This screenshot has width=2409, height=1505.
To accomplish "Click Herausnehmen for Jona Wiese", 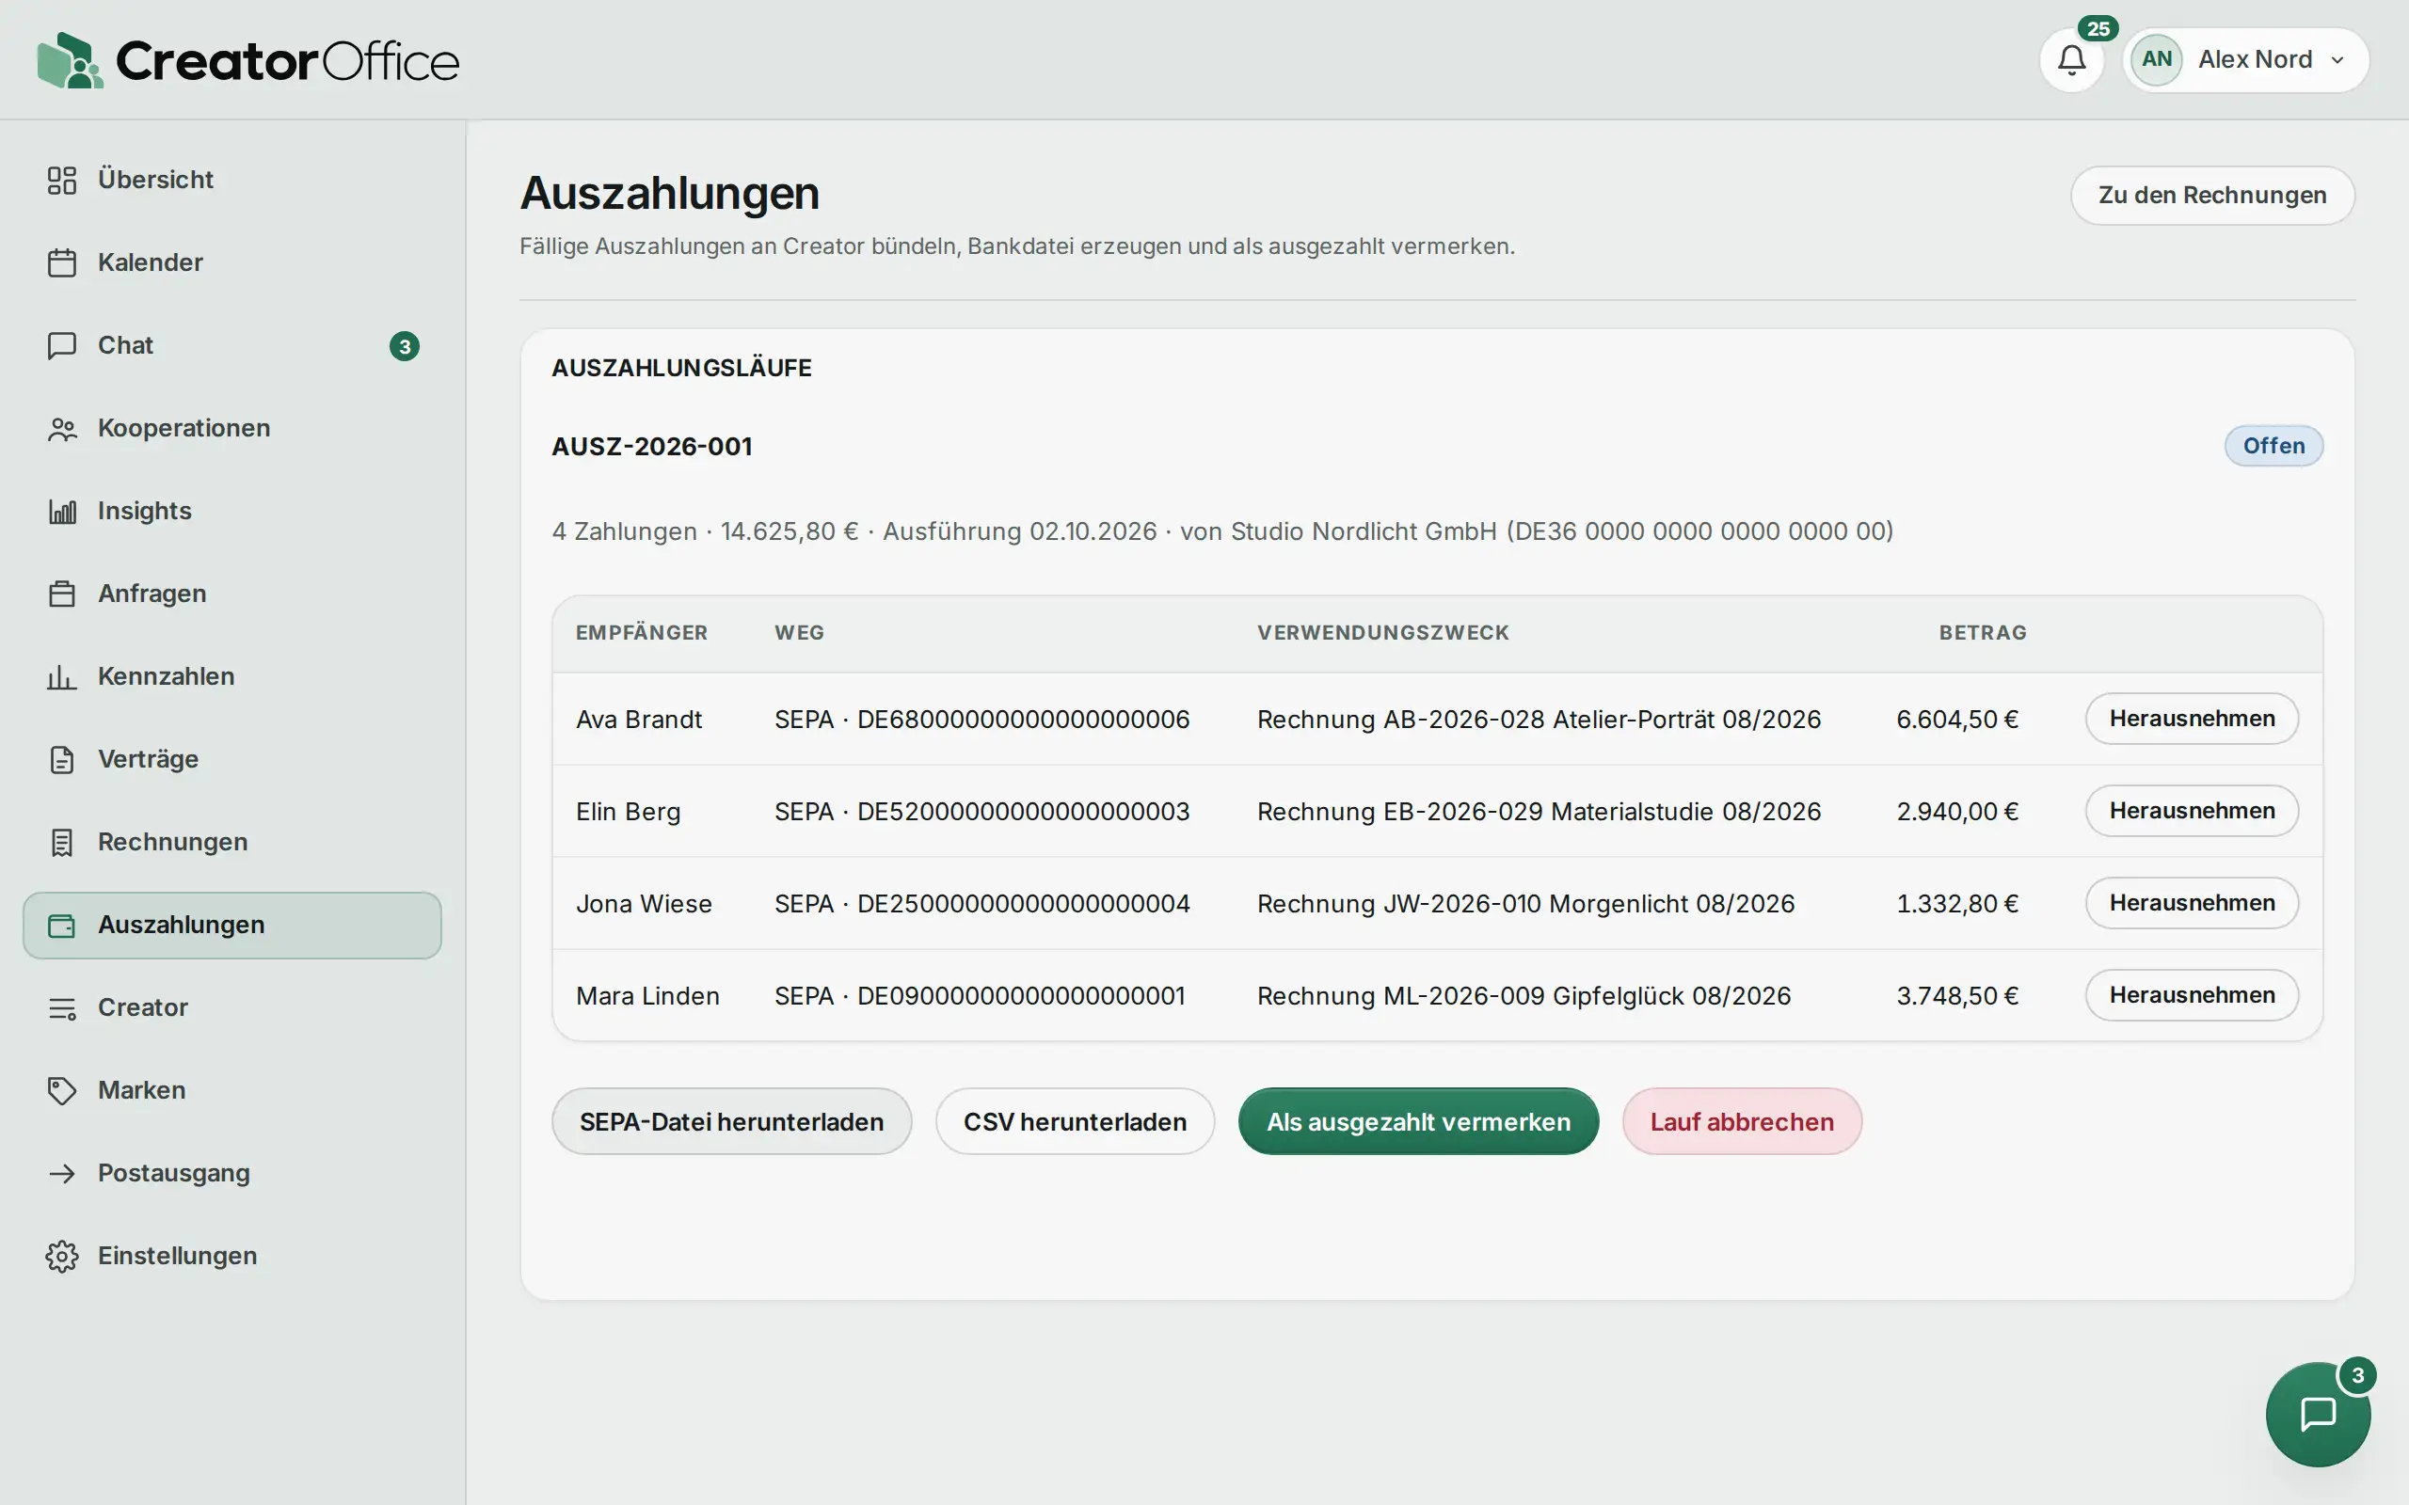I will (x=2192, y=903).
